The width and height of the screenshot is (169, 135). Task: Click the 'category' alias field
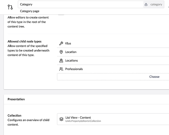pyautogui.click(x=156, y=4)
